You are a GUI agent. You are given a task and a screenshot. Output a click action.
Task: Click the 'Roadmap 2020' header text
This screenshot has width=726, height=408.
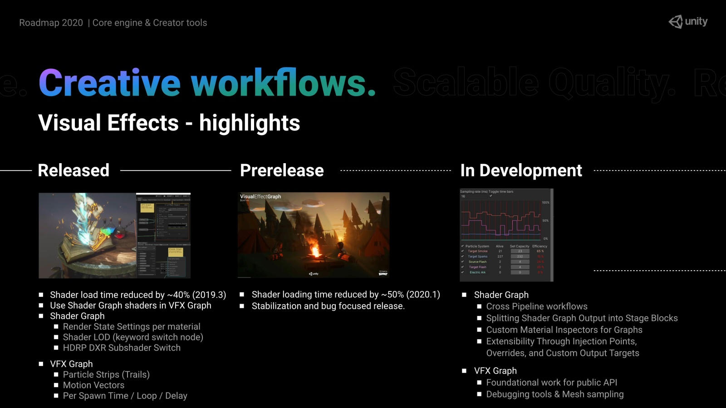click(51, 23)
